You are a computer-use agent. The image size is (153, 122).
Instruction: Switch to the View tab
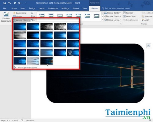[x=84, y=8]
